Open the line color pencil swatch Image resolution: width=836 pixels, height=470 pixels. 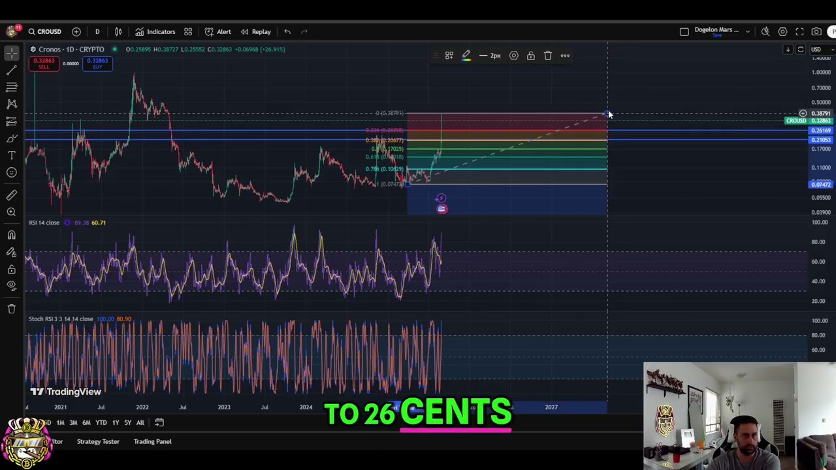(x=466, y=55)
